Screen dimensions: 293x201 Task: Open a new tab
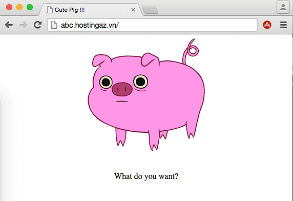[150, 10]
